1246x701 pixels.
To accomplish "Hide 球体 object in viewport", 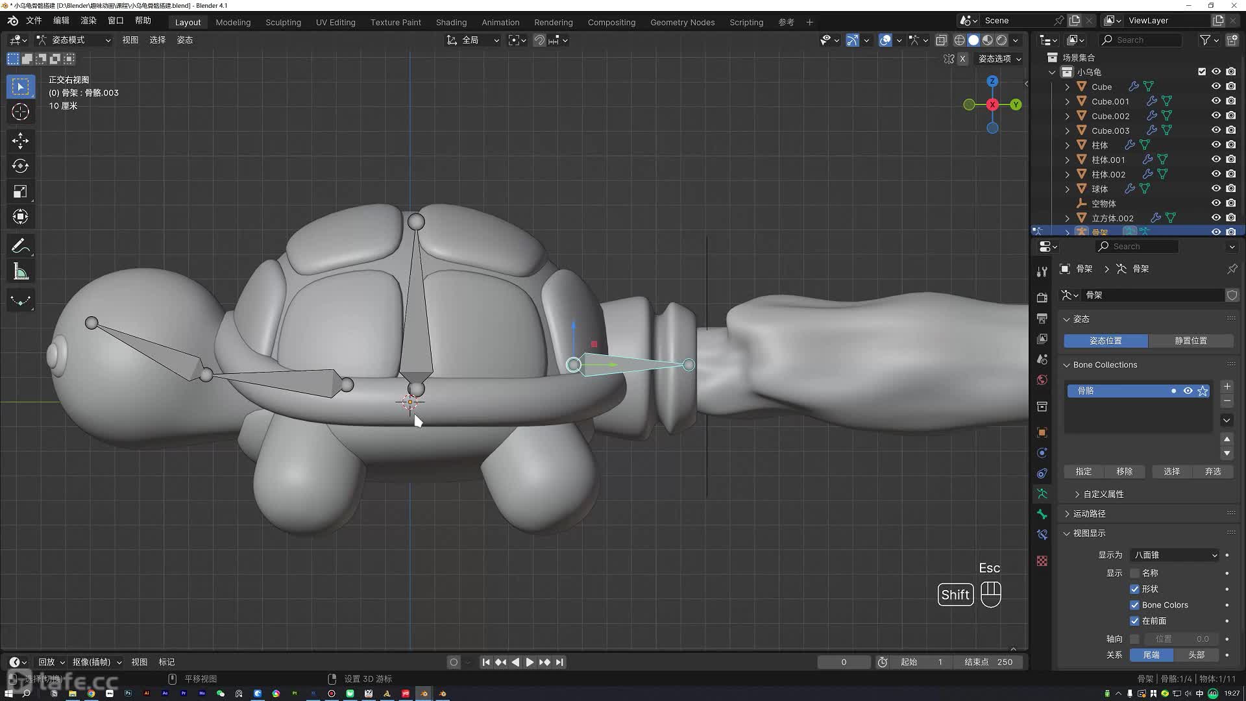I will coord(1215,189).
